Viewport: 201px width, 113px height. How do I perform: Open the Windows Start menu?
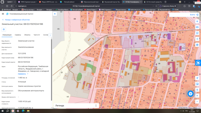point(2,111)
